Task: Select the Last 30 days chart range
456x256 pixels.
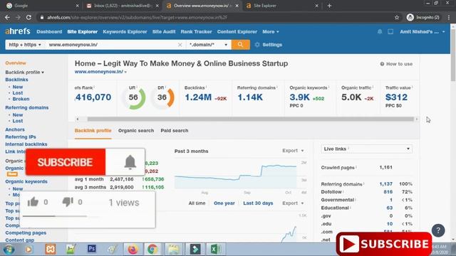Action: point(258,203)
